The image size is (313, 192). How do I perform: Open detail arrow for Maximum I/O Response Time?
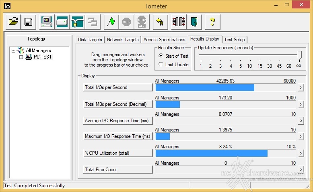pyautogui.click(x=301, y=137)
